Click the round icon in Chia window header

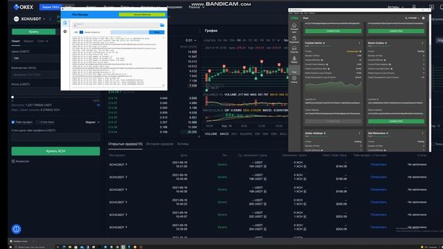[423, 18]
